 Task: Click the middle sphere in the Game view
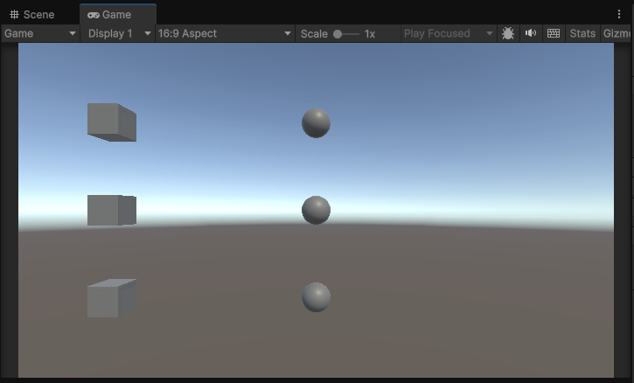tap(316, 210)
